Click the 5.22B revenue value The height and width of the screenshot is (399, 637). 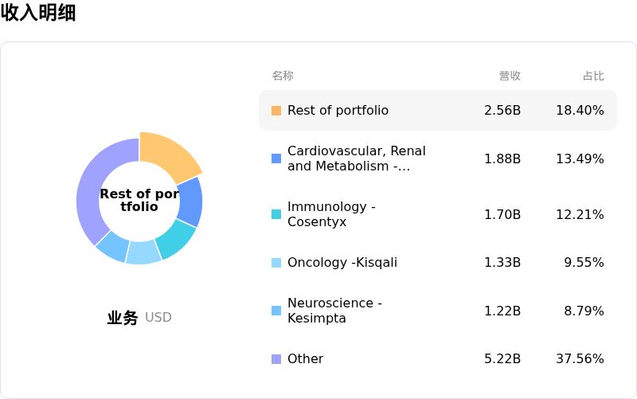coord(502,359)
